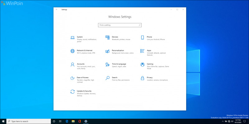Open the network globe tray icon

(x=229, y=122)
